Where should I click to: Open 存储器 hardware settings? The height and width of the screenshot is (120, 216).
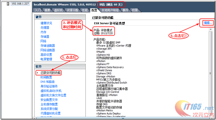[x=45, y=37]
